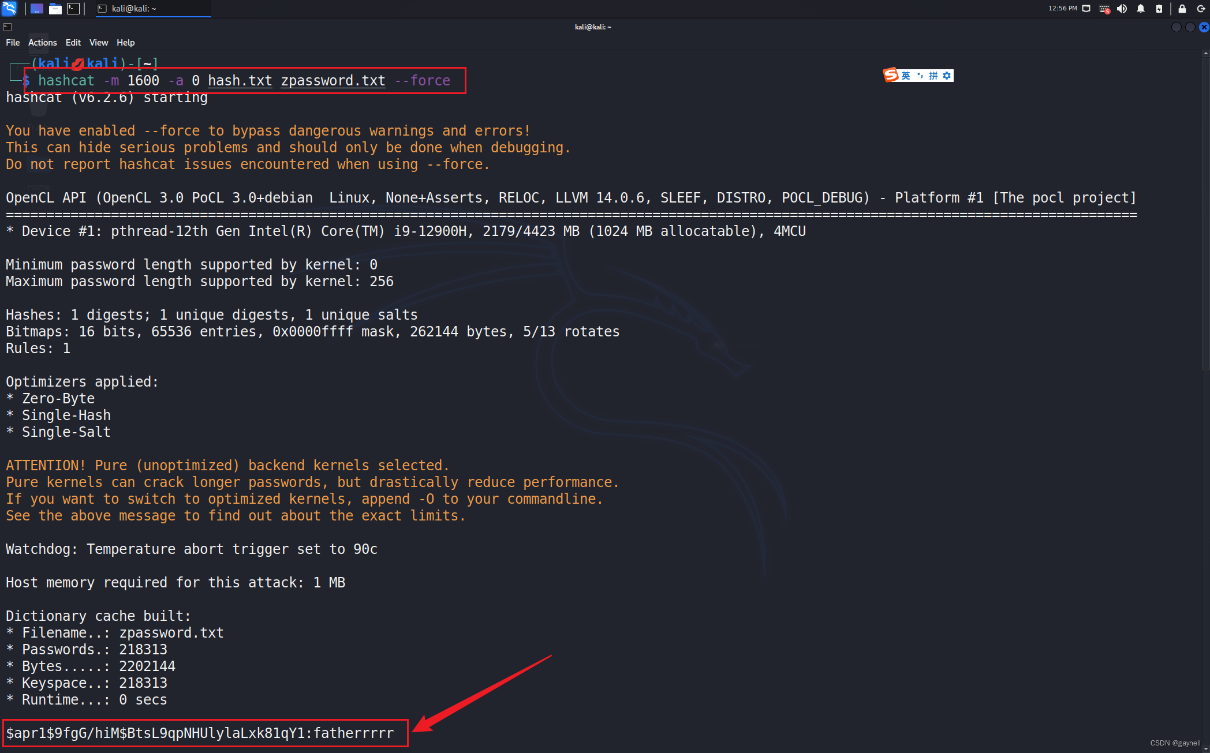
Task: Click the 'hashcat (v6.2.6) starting' line
Action: tap(107, 98)
